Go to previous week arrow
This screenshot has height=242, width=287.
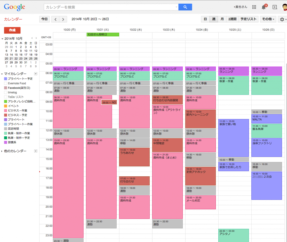click(x=55, y=19)
